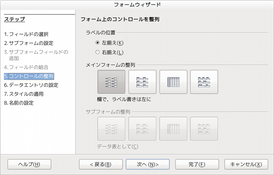Click subform columnar labels-left layout icon

pyautogui.click(x=111, y=129)
